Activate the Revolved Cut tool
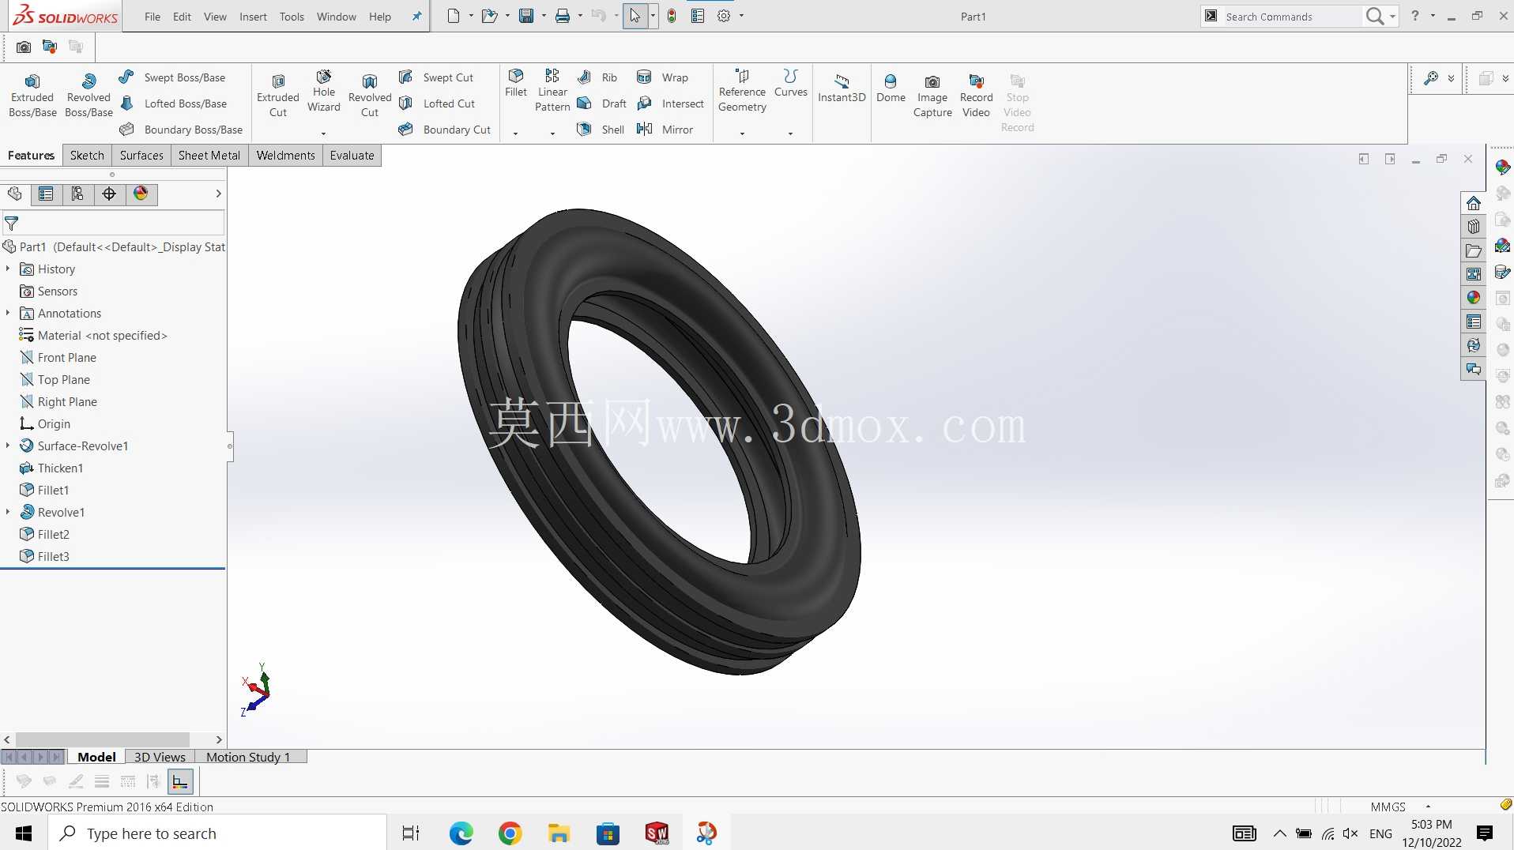Viewport: 1514px width, 850px height. [370, 96]
